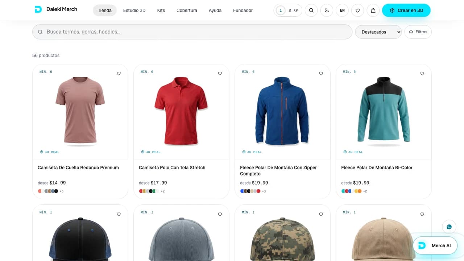Open the Ayuda nav item

pyautogui.click(x=215, y=11)
